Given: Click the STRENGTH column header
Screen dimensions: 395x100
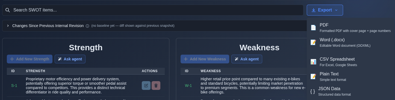Looking at the screenshot, I should [x=36, y=71].
